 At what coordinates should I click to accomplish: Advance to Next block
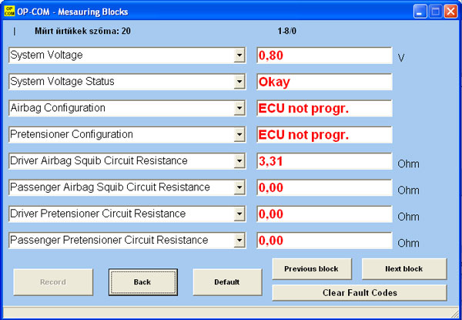point(403,269)
